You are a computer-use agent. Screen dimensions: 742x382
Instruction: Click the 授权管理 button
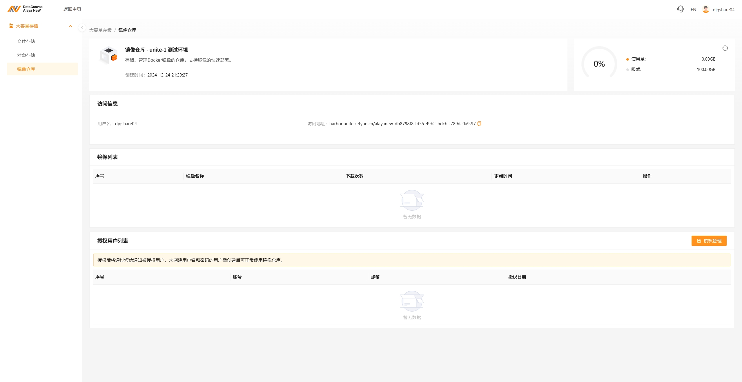pyautogui.click(x=709, y=241)
